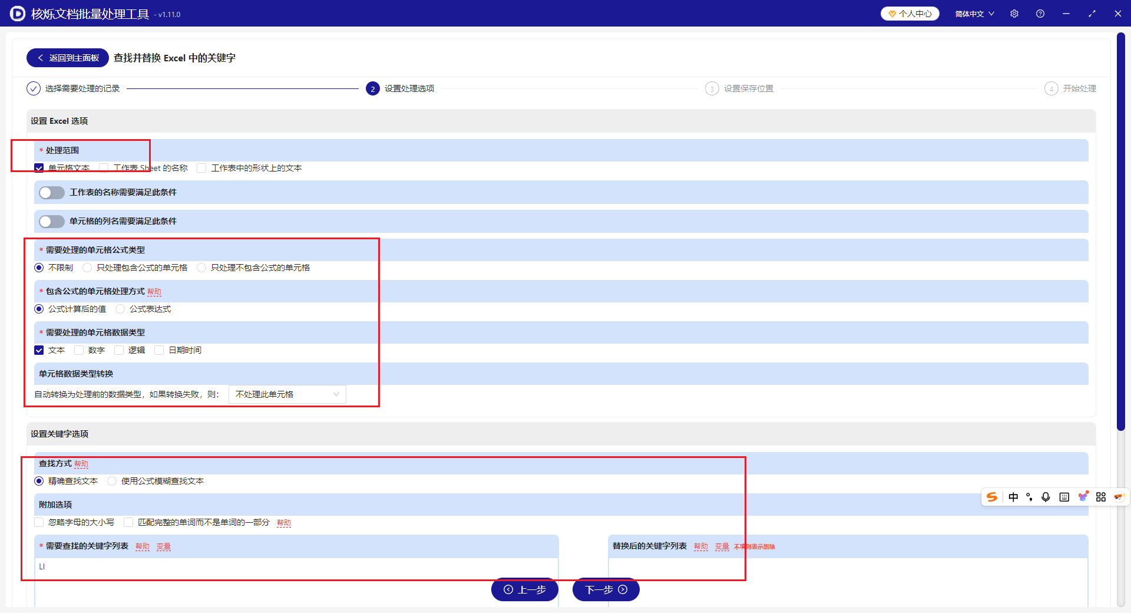1131x613 pixels.
Task: Click the microphone voice input icon
Action: pos(1046,497)
